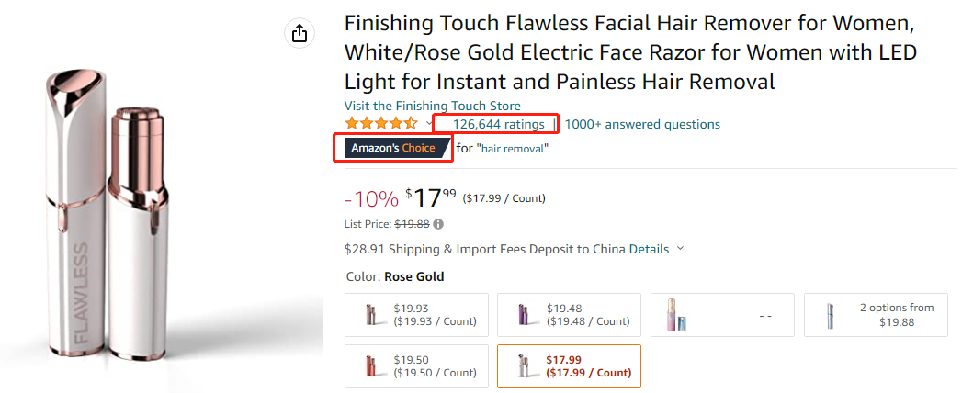Click the orange star rating icons
Viewport: 962px width, 393px height.
coord(380,124)
